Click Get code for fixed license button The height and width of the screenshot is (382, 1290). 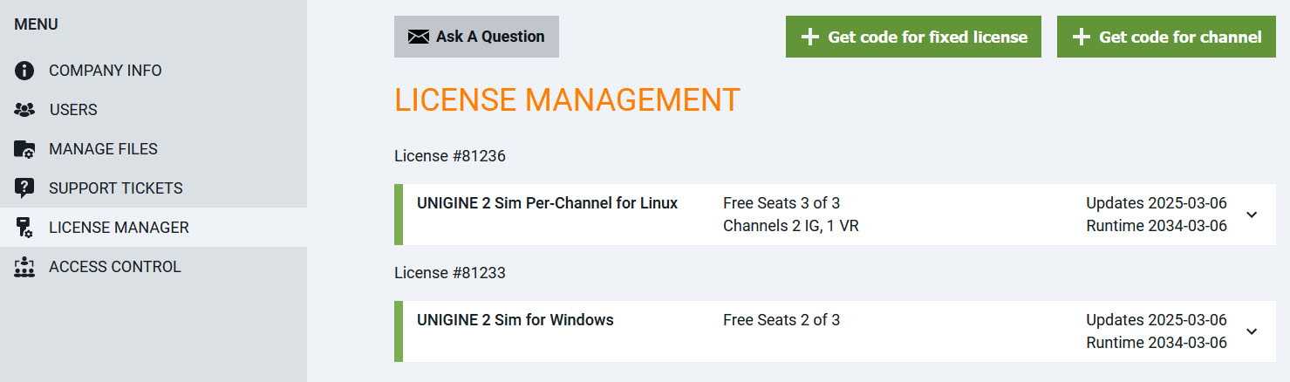tap(926, 37)
